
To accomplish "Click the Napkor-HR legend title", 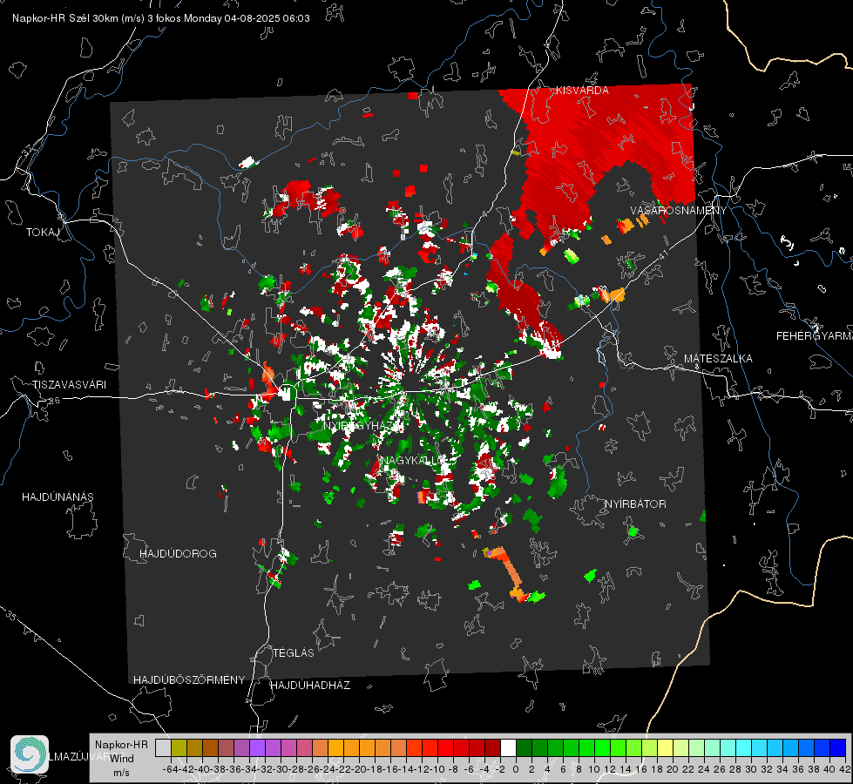I will click(x=121, y=745).
